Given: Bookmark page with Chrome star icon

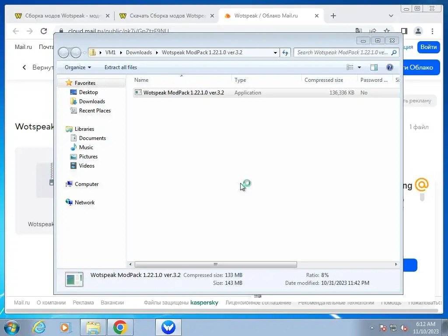Looking at the screenshot, I should coord(387,31).
